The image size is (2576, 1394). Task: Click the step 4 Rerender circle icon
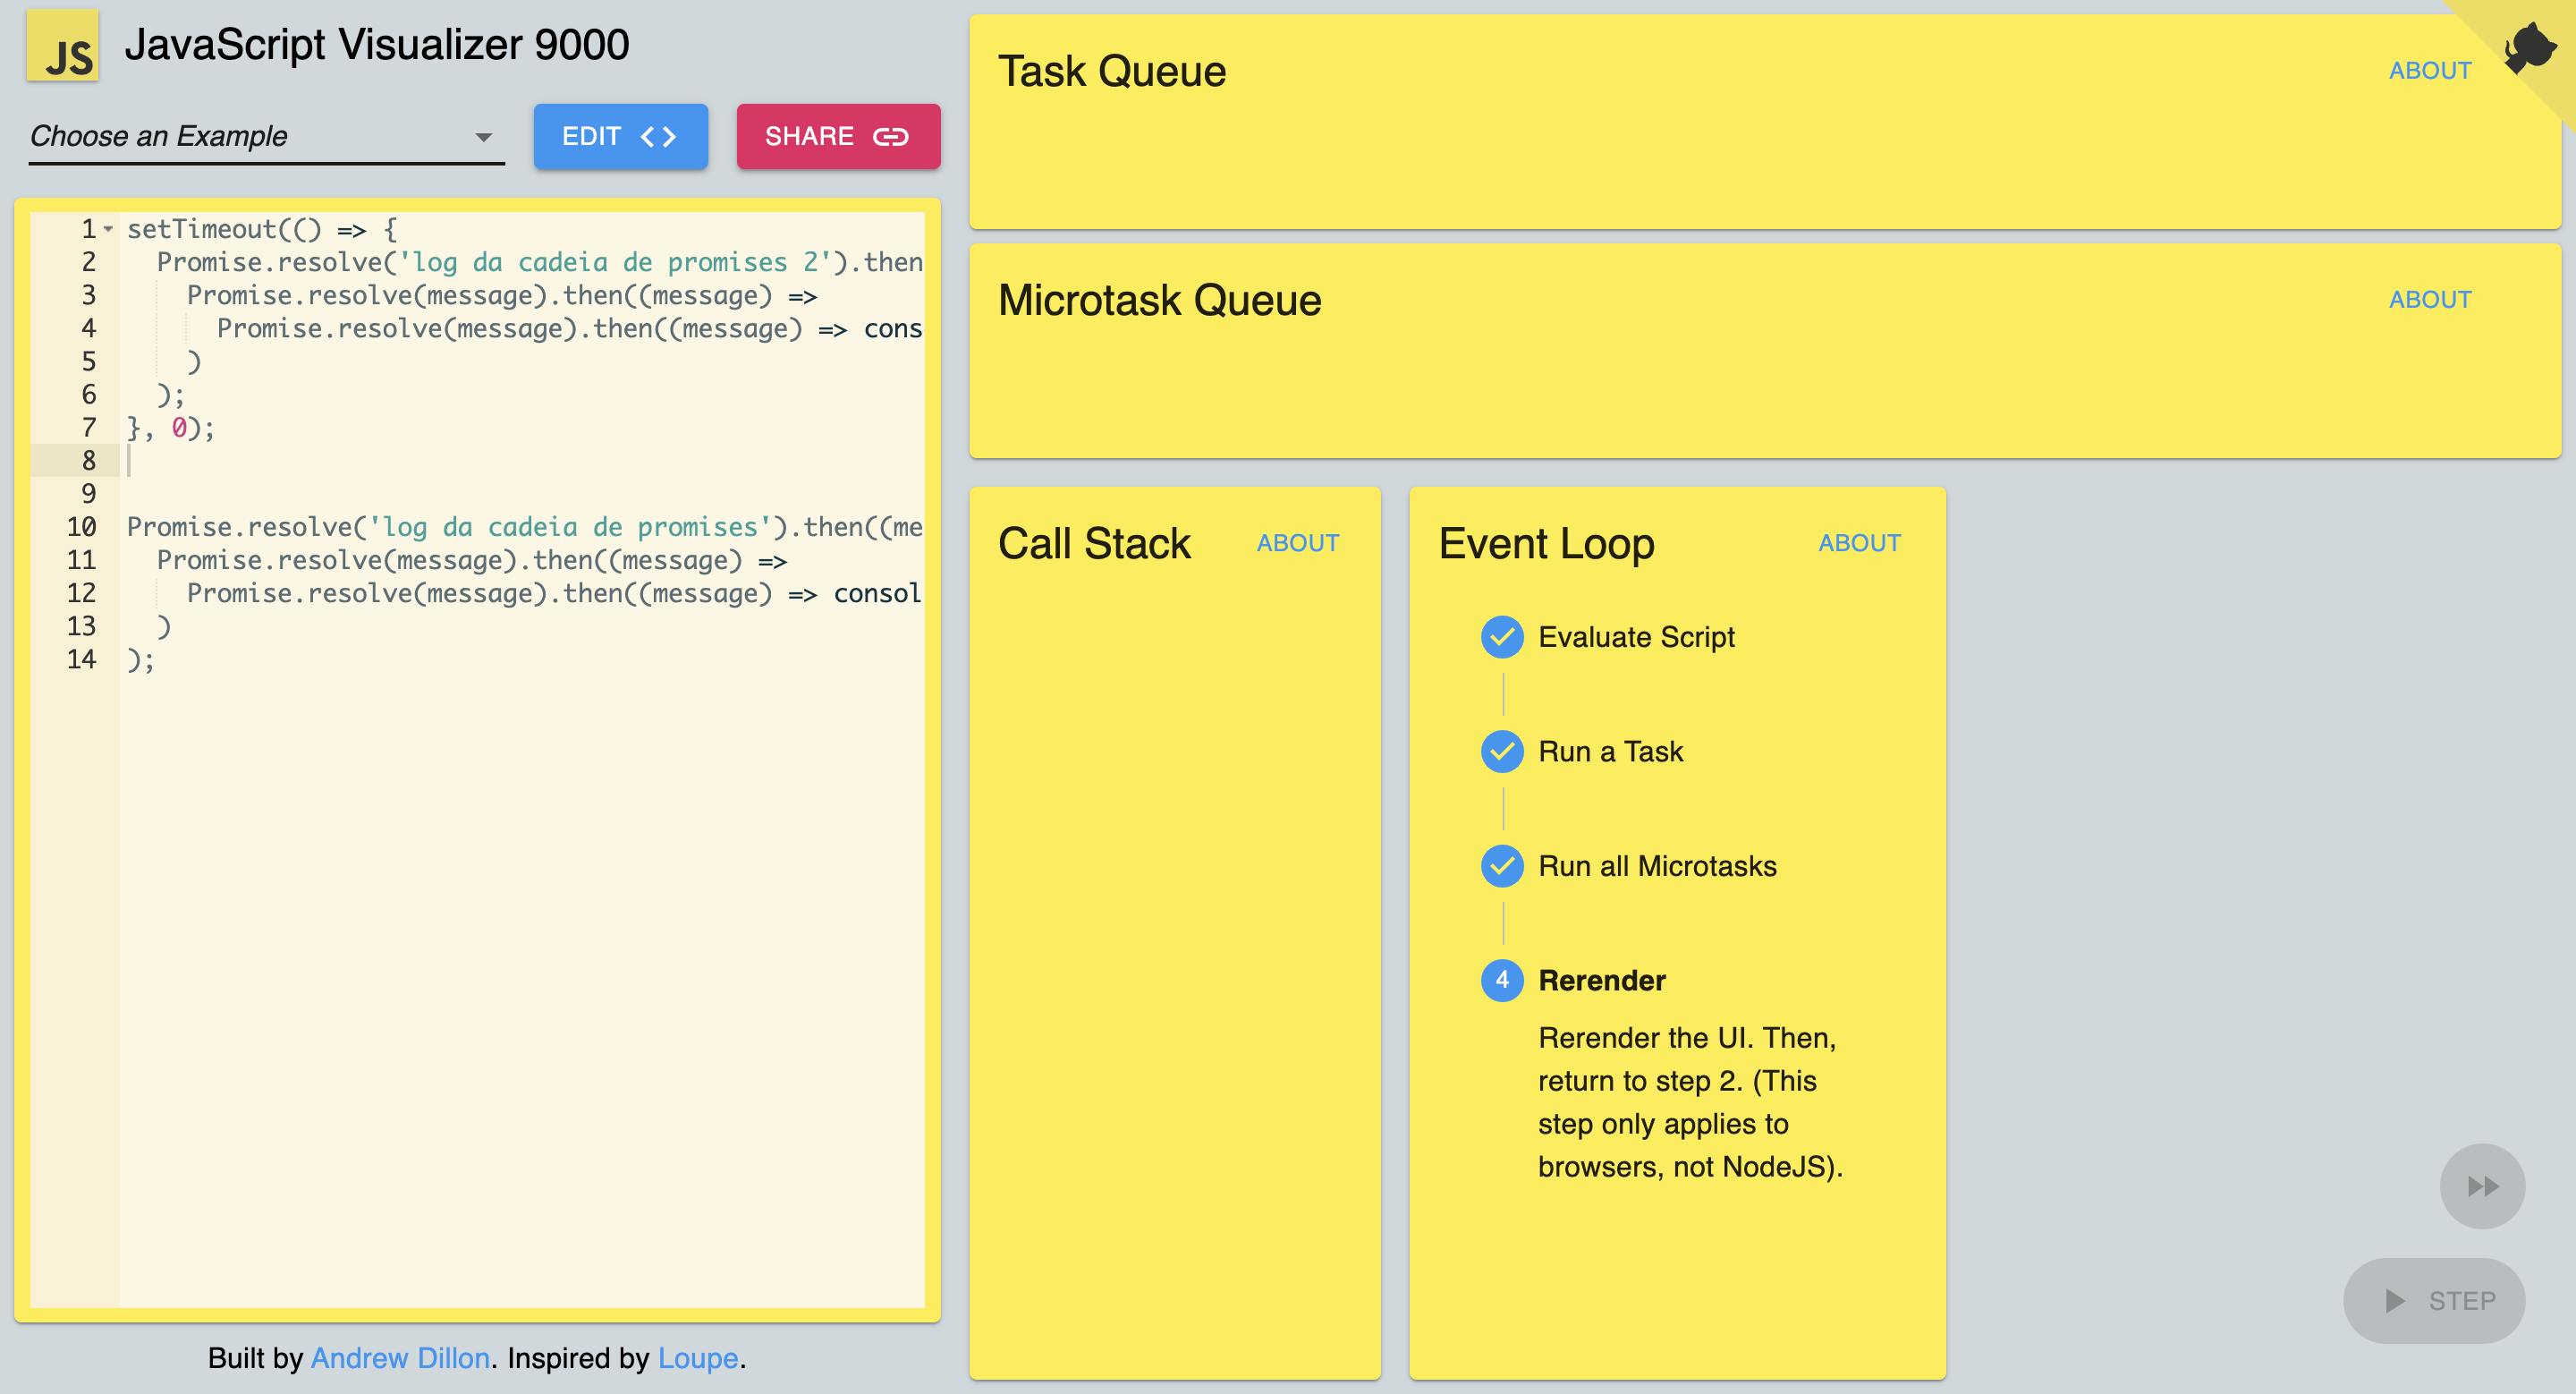coord(1502,981)
